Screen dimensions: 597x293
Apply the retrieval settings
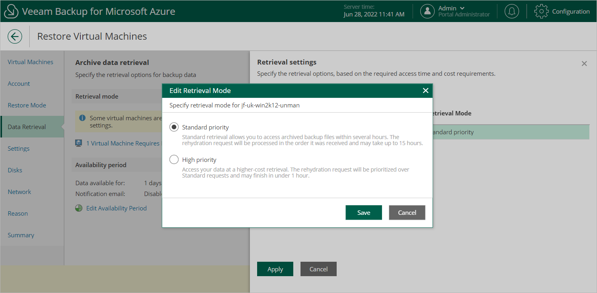coord(275,269)
